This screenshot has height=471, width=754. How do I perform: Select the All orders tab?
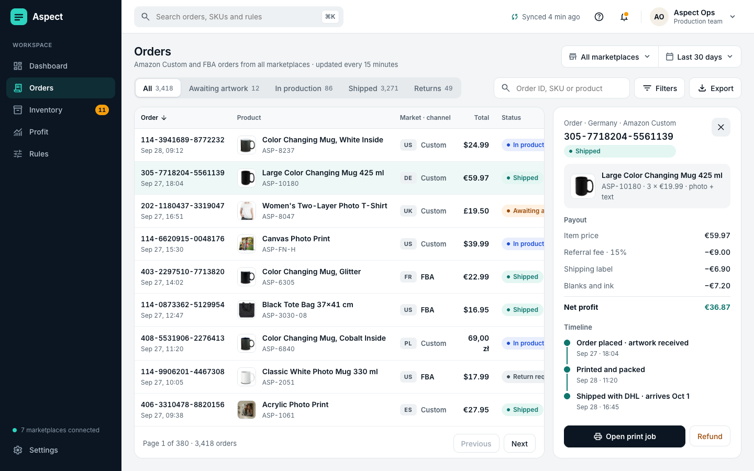[158, 88]
